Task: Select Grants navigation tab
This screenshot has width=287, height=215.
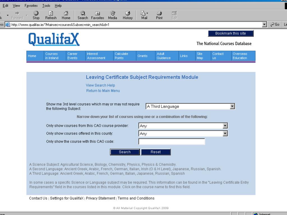Action: pyautogui.click(x=146, y=56)
